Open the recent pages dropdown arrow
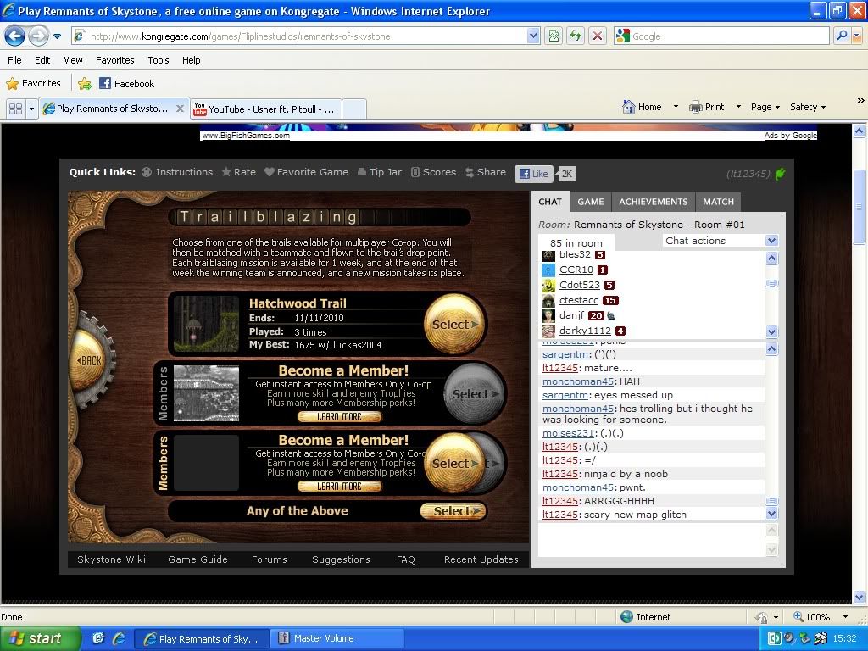 point(57,36)
